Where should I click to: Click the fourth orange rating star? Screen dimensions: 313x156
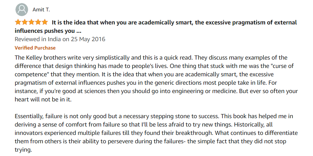(38, 22)
